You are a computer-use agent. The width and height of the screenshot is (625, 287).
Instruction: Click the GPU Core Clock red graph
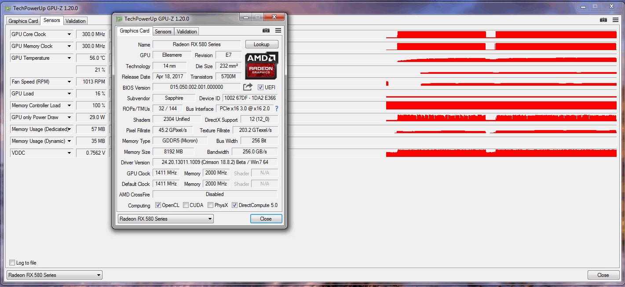[x=501, y=34]
